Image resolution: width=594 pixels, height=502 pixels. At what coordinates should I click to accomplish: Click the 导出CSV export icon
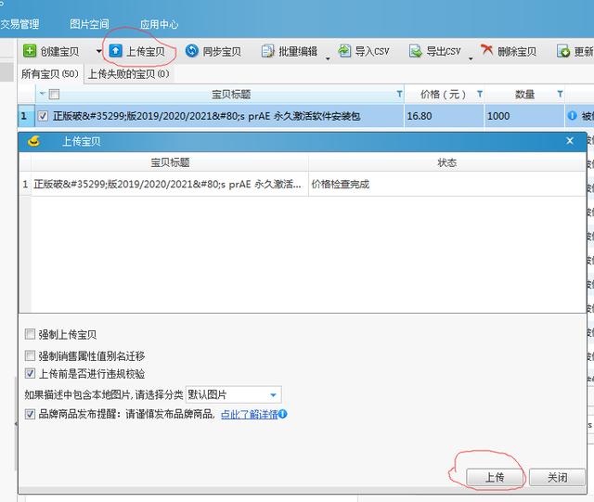click(x=417, y=51)
